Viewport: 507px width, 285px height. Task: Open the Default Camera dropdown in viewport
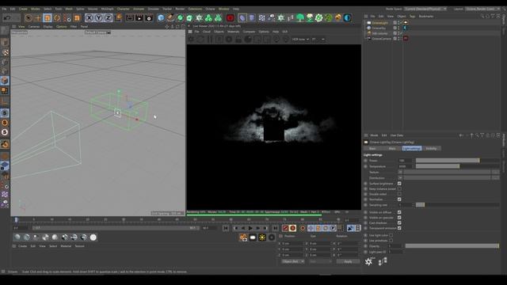97,32
